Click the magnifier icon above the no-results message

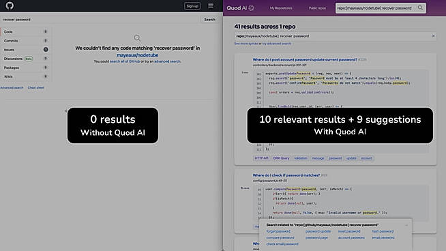137,38
